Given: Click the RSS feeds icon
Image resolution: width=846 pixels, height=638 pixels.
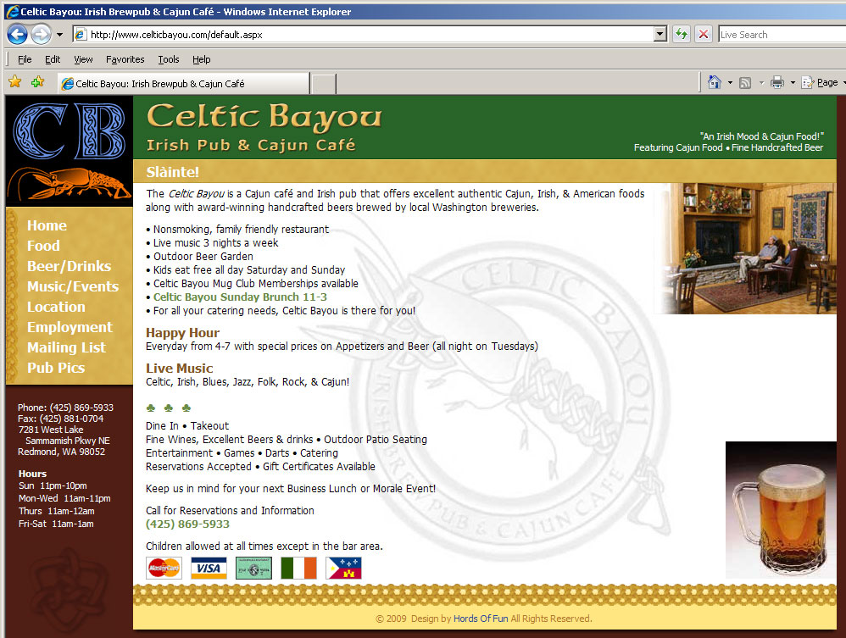Looking at the screenshot, I should click(x=745, y=82).
